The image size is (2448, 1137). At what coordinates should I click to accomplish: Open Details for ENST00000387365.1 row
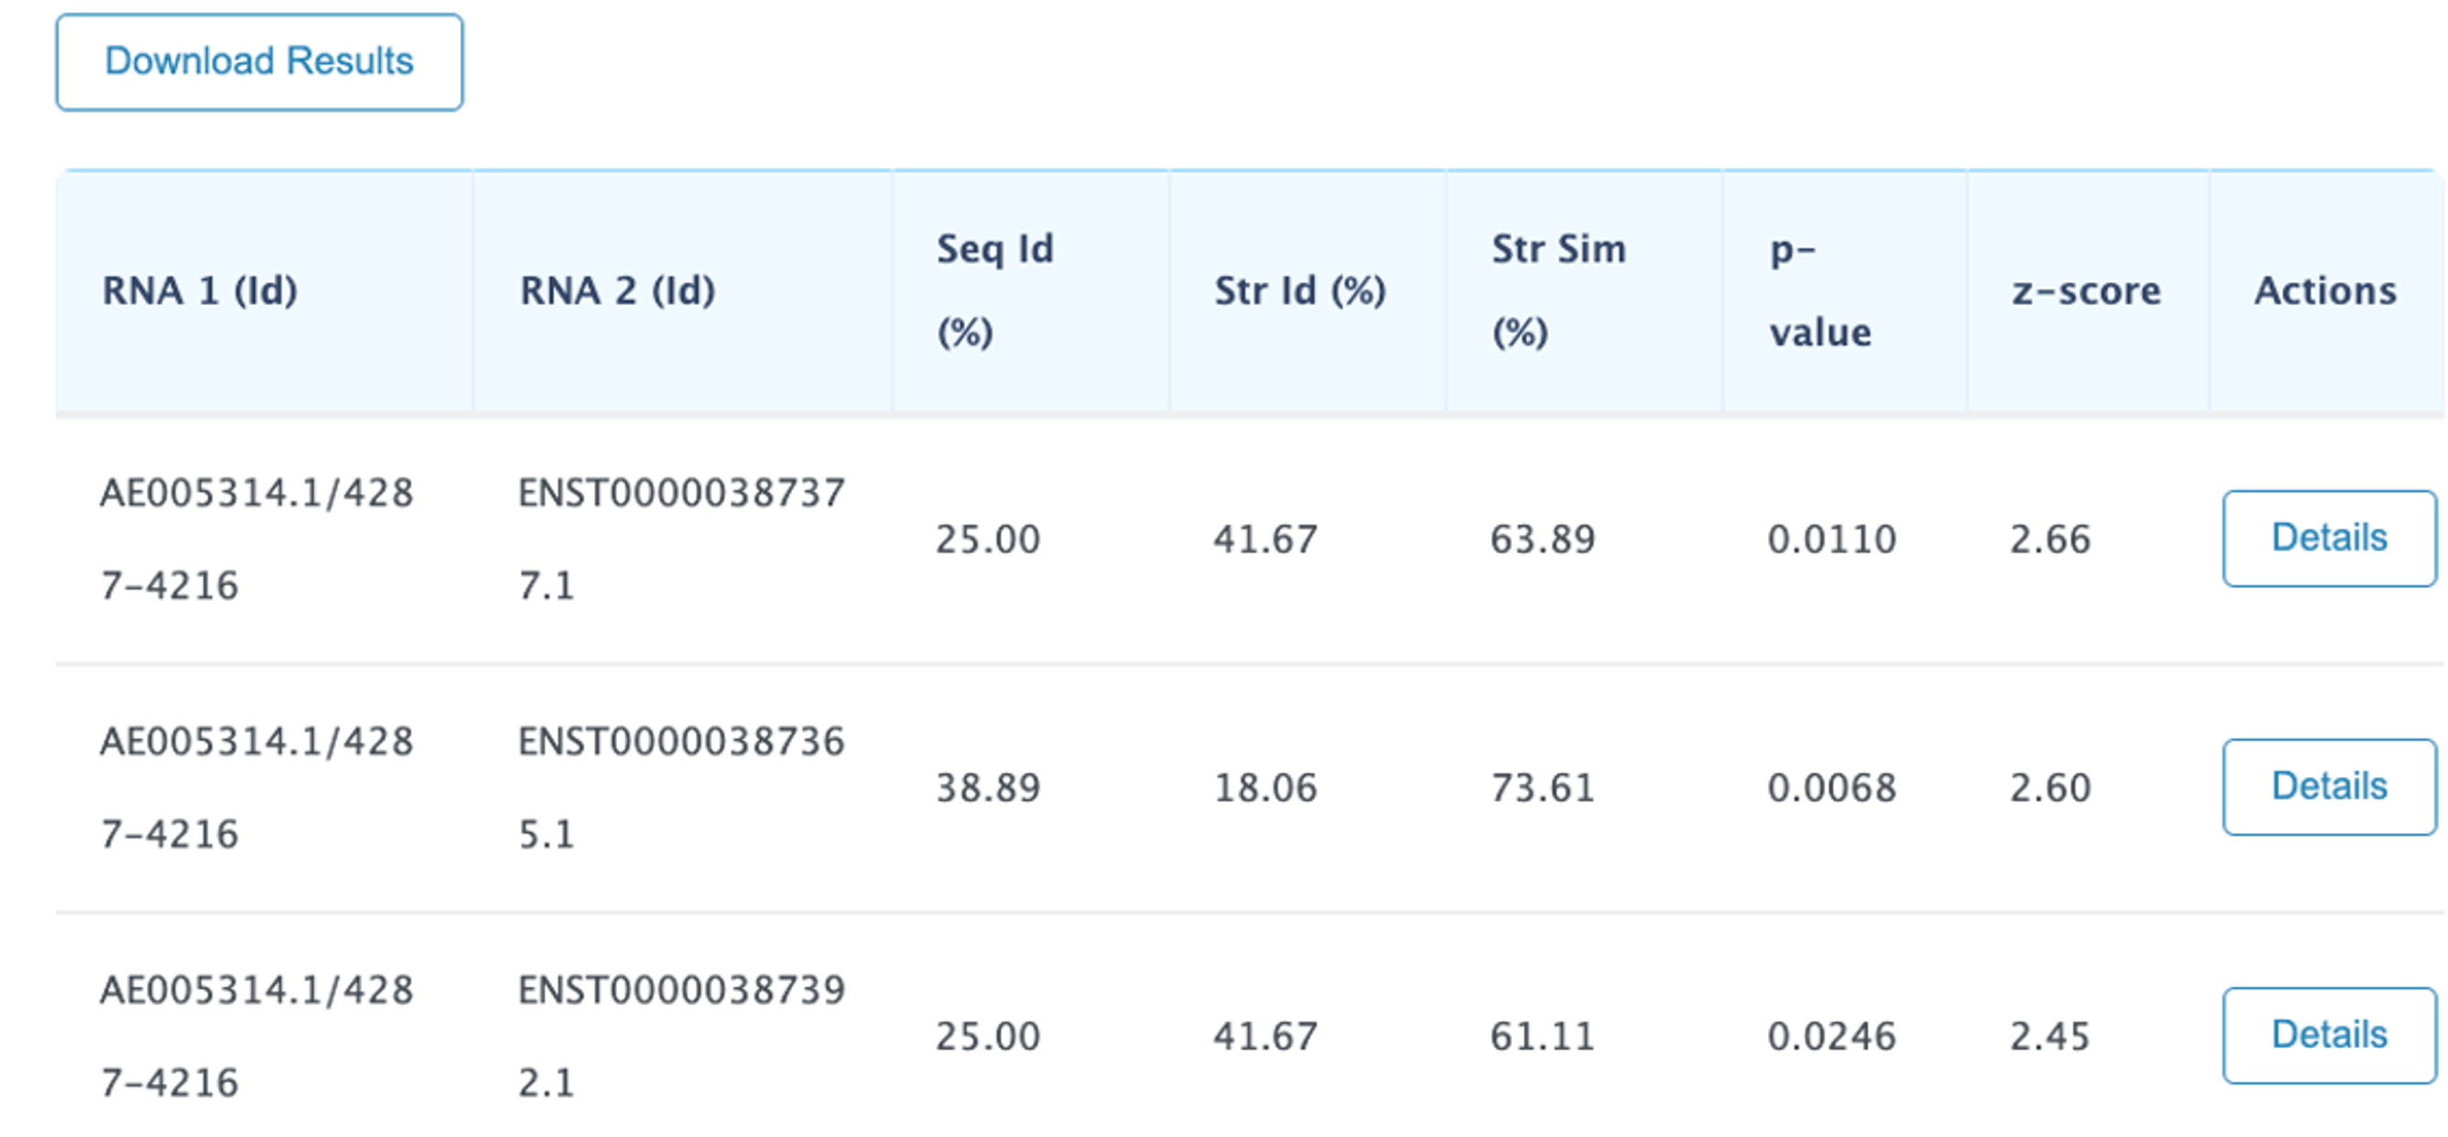point(2329,787)
